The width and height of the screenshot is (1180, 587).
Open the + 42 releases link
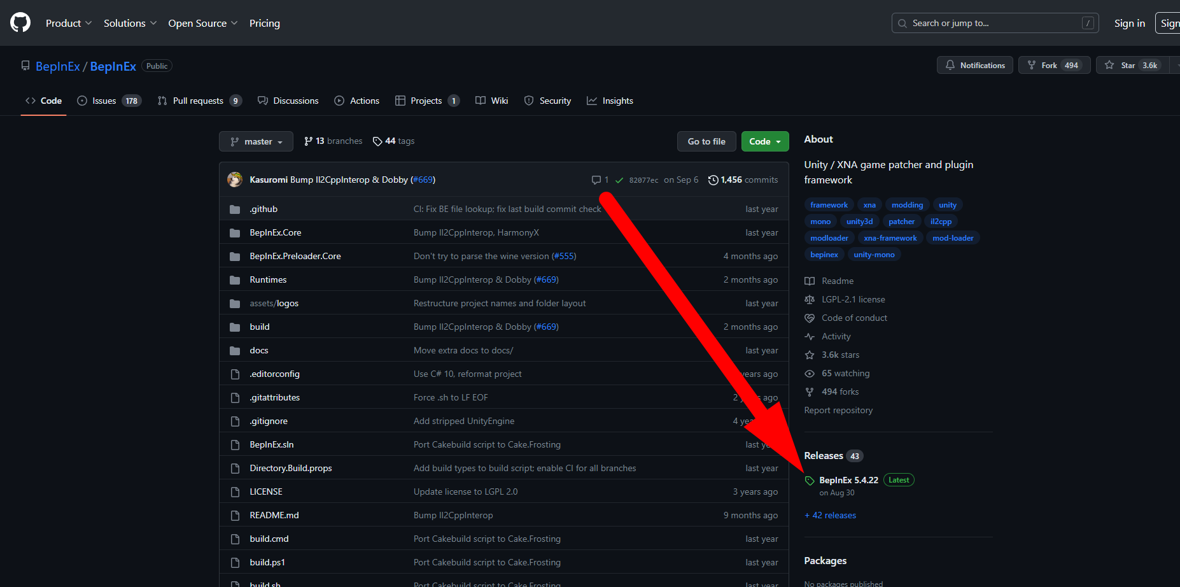831,516
